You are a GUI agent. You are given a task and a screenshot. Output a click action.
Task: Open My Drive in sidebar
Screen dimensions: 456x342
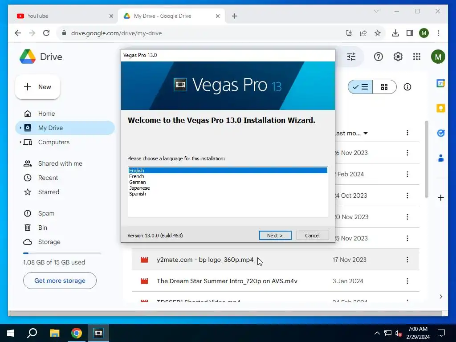65,128
